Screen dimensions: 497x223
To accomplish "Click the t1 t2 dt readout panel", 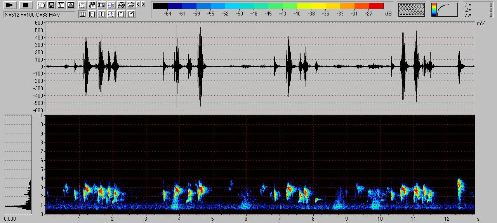I will (x=478, y=10).
